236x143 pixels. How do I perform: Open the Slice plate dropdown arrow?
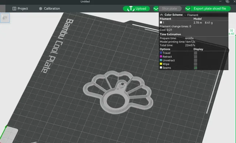(x=156, y=8)
